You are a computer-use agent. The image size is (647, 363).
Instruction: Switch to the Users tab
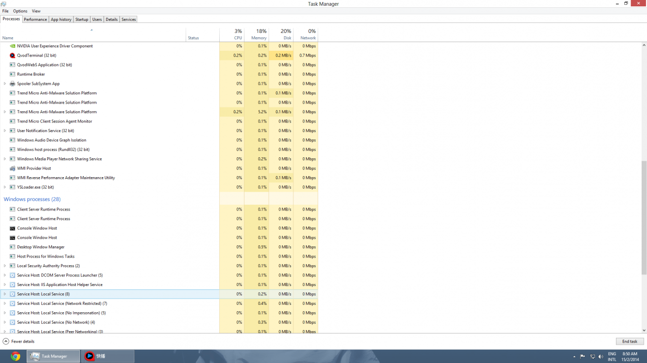click(97, 19)
